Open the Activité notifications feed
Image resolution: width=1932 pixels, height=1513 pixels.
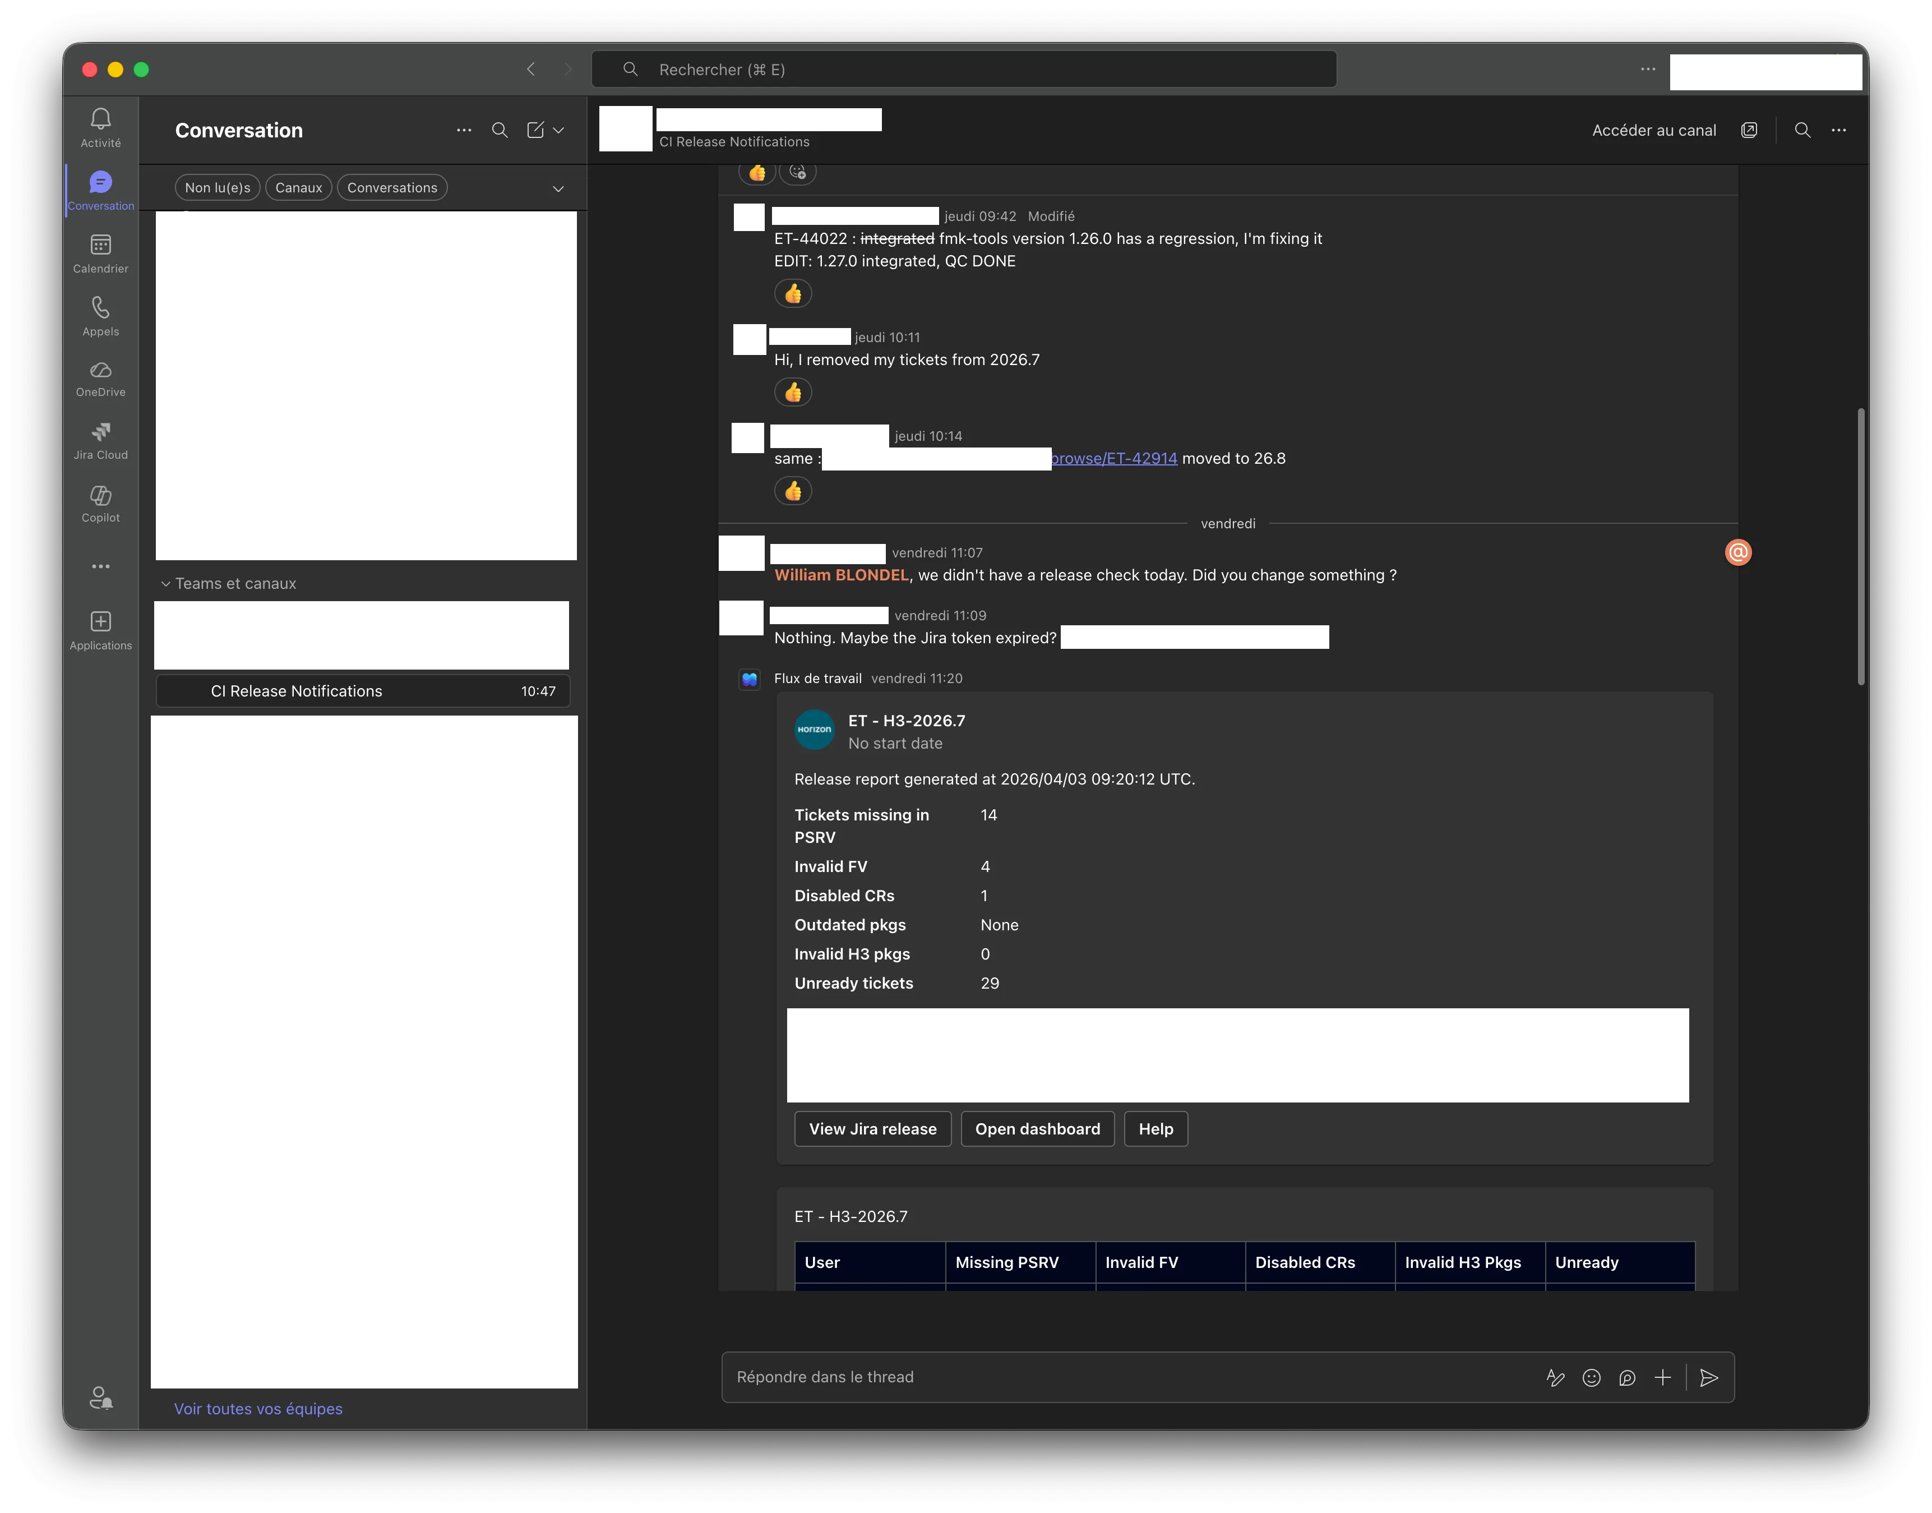tap(100, 128)
